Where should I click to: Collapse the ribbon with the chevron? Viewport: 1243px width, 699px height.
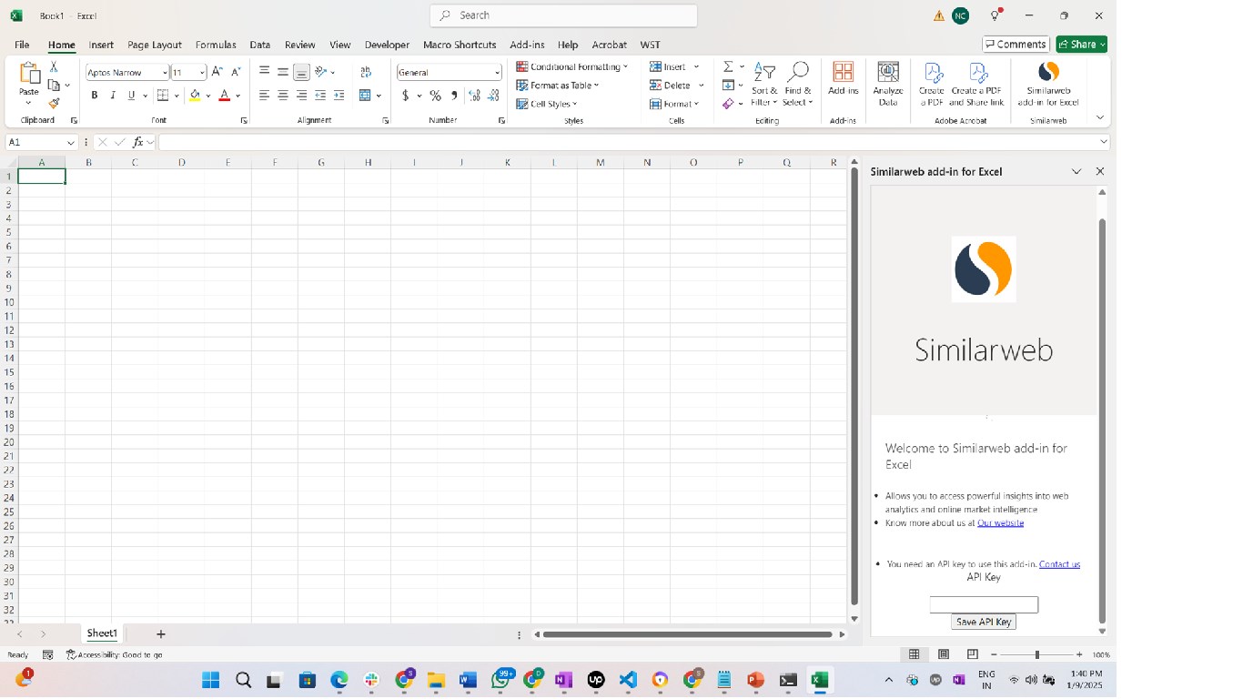[1099, 117]
